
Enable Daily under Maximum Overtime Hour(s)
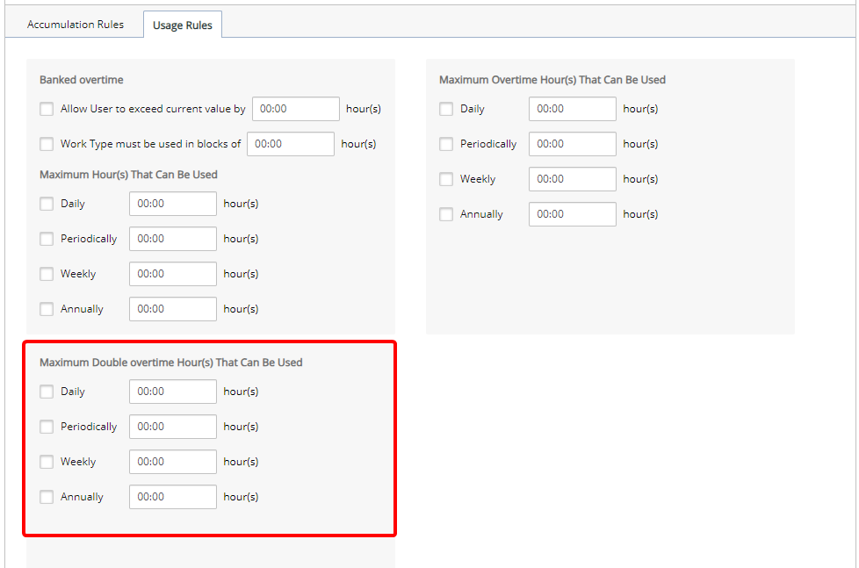(x=446, y=109)
